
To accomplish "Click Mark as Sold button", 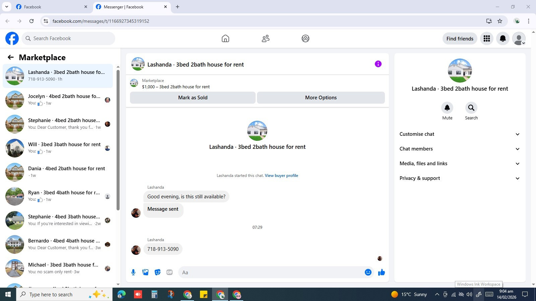I will pos(193,98).
